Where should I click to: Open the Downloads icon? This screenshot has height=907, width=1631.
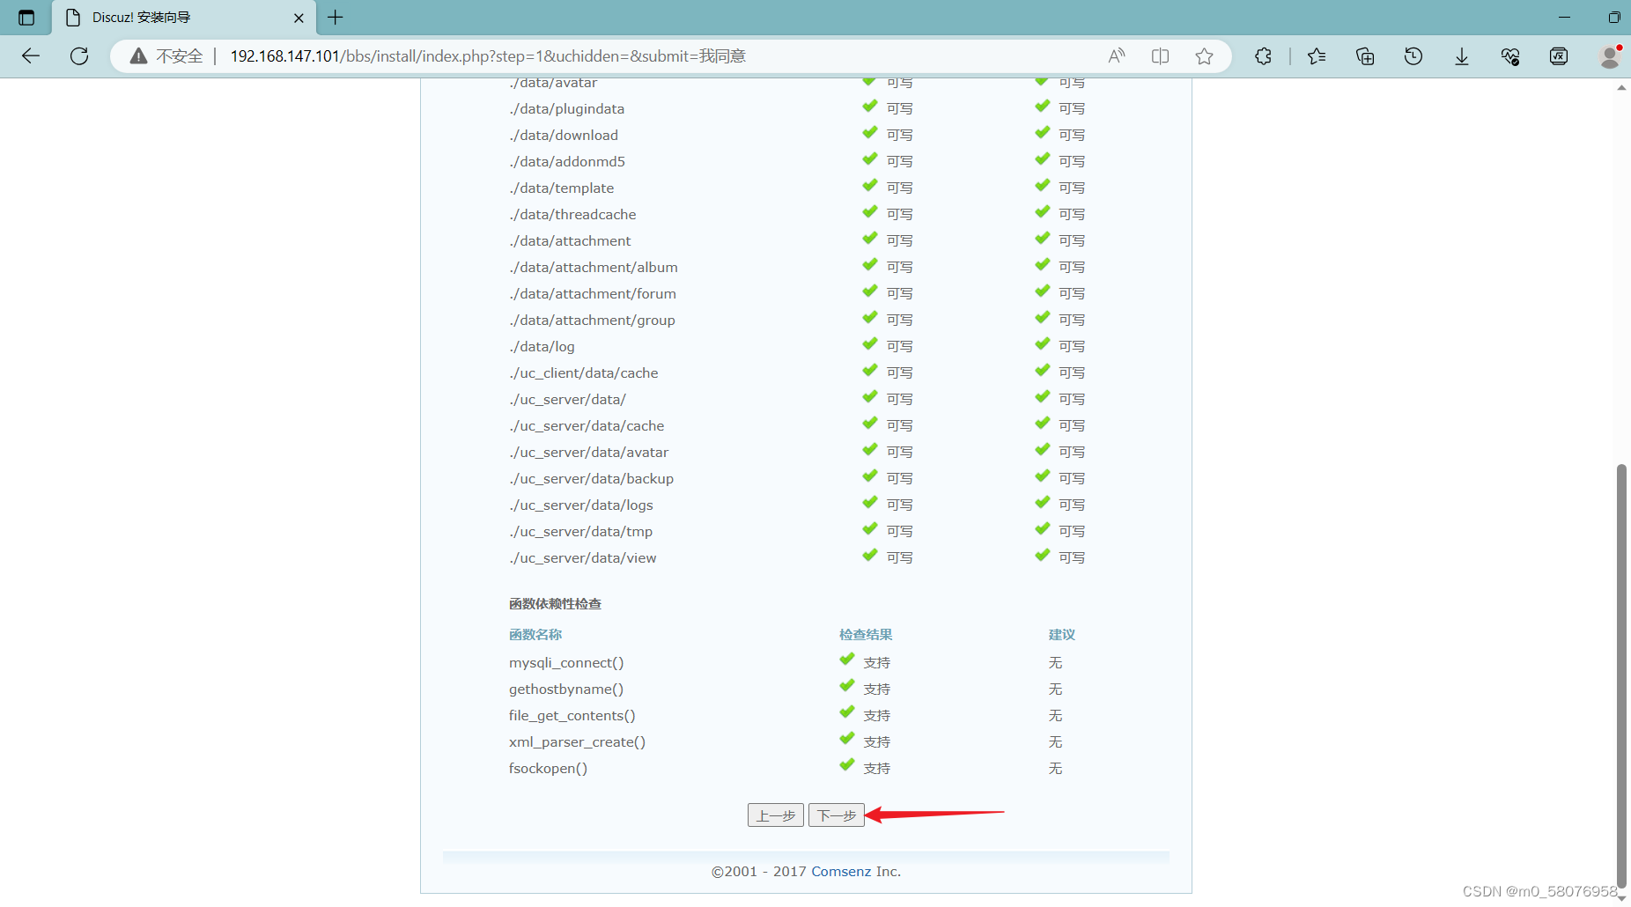point(1462,56)
